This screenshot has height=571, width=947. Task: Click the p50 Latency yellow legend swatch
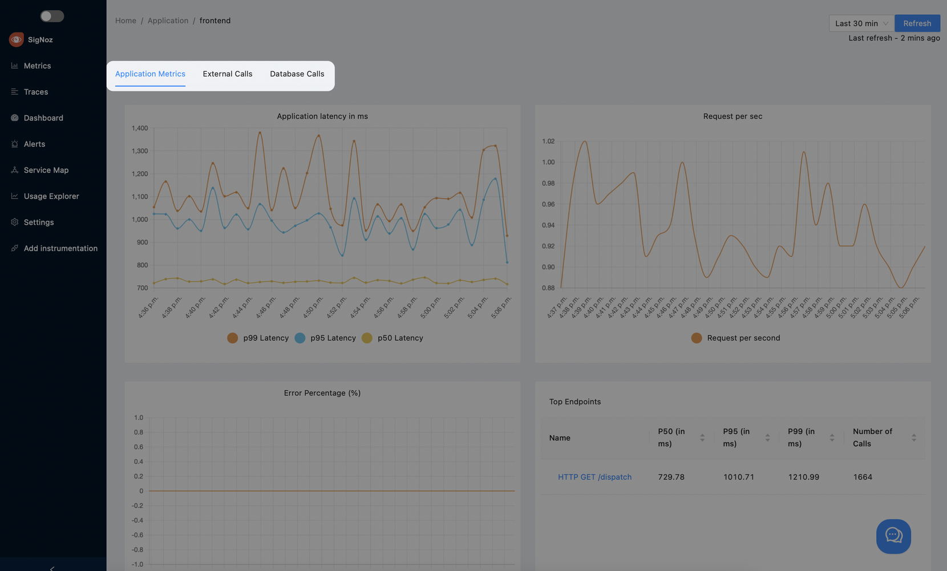pyautogui.click(x=367, y=338)
